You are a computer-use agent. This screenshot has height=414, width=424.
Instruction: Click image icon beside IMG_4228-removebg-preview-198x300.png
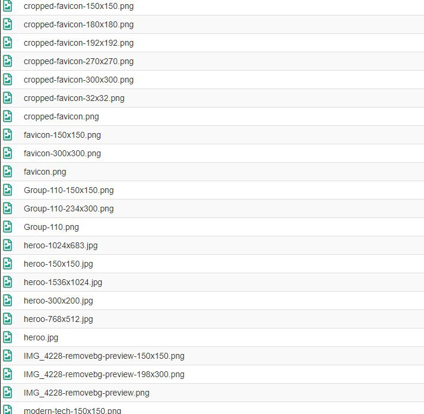(8, 374)
